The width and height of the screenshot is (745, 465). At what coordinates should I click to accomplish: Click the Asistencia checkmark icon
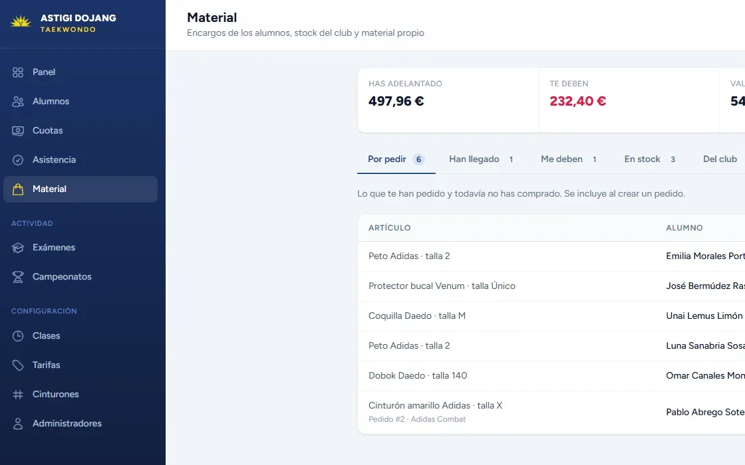(17, 160)
